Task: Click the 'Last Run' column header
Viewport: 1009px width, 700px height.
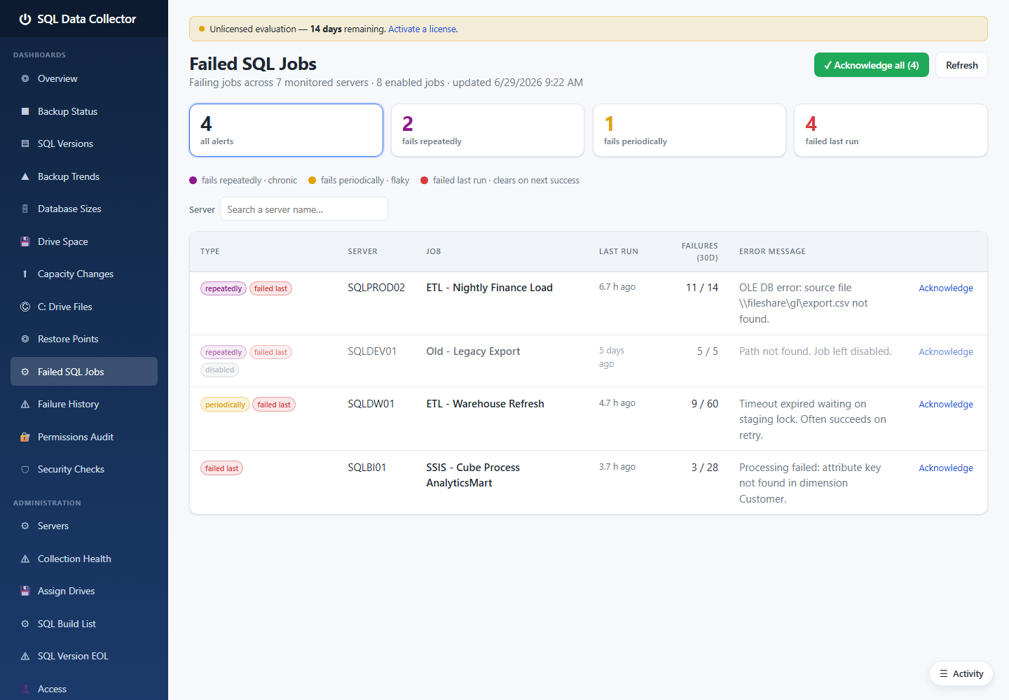Action: (x=619, y=251)
